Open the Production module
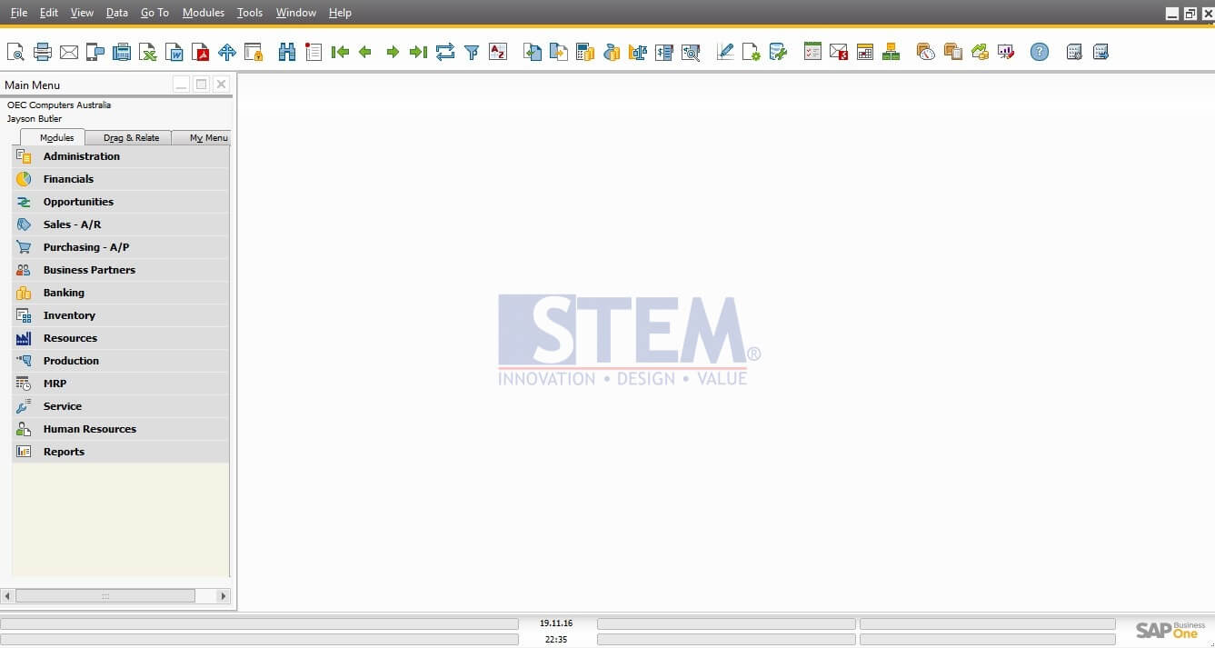This screenshot has height=648, width=1215. click(x=121, y=361)
